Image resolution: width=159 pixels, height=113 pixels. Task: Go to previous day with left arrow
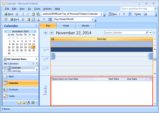[46, 33]
